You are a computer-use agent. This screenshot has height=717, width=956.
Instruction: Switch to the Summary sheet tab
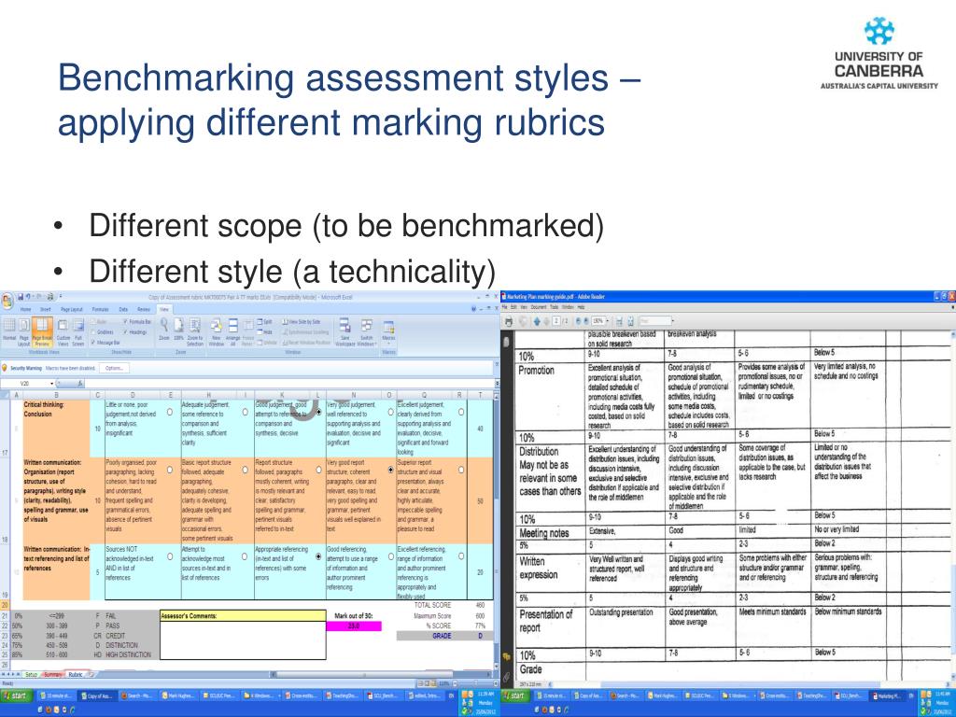click(x=52, y=675)
